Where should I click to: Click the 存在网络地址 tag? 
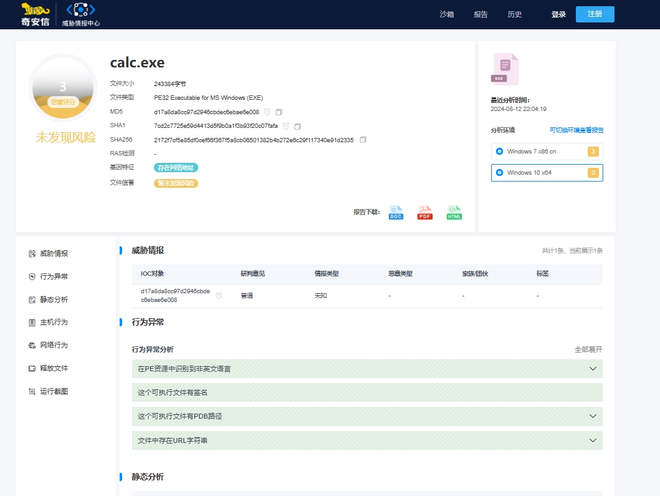(x=176, y=168)
